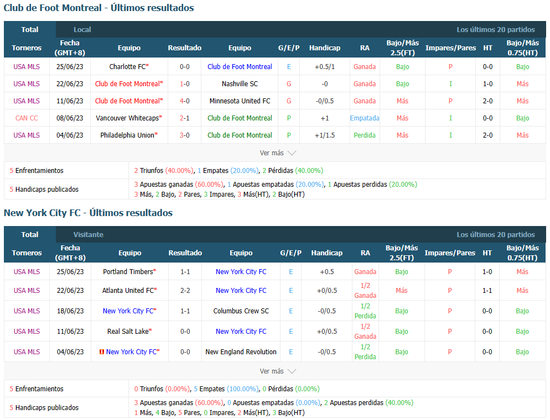This screenshot has width=550, height=420.
Task: Click the 3-0 result in the Philadelphia Union row
Action: point(184,135)
